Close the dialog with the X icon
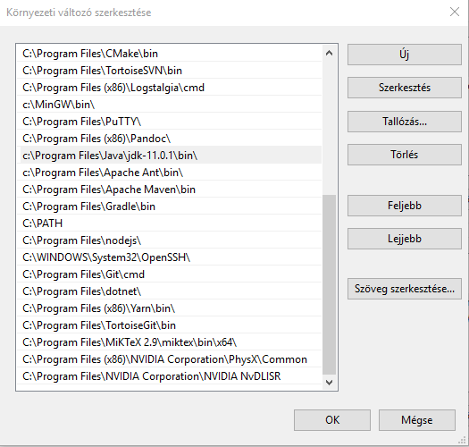Viewport: 469px width, 447px height. tap(455, 12)
